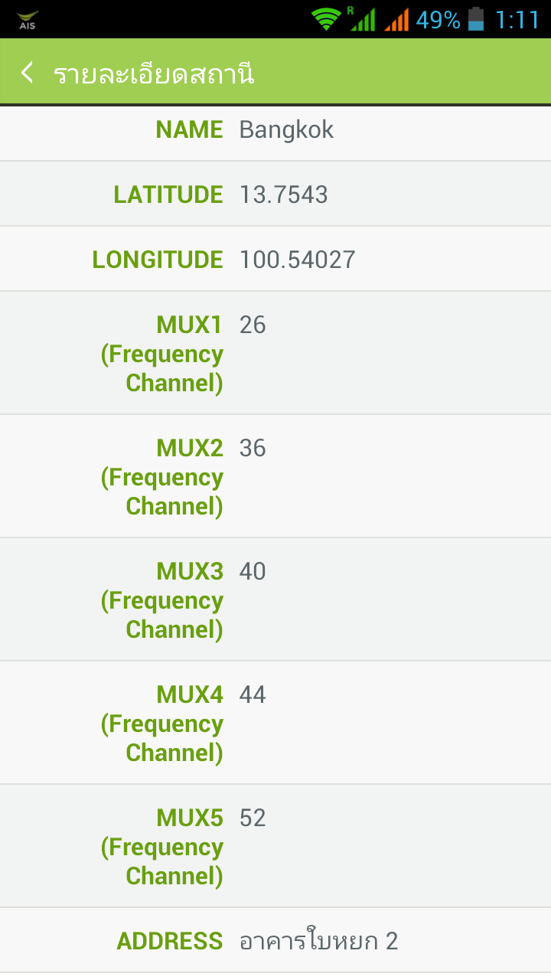The height and width of the screenshot is (980, 551).
Task: Tap the รายละเอียดสถานี header title
Action: pos(154,74)
